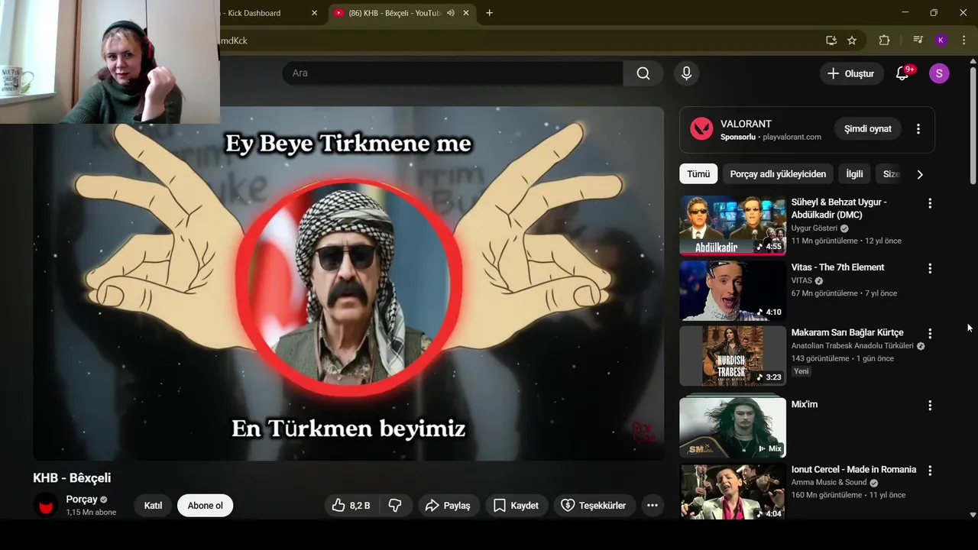Share the video via Paylaş

[449, 506]
